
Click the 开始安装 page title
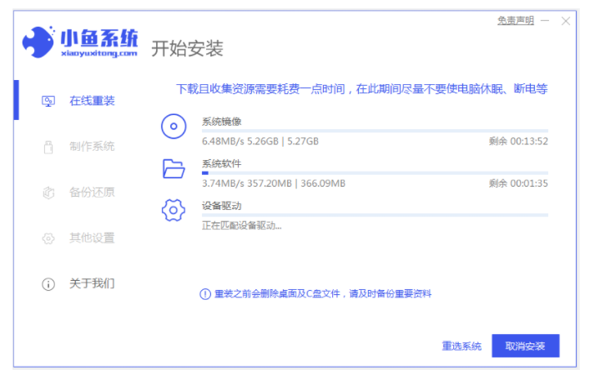tap(187, 48)
